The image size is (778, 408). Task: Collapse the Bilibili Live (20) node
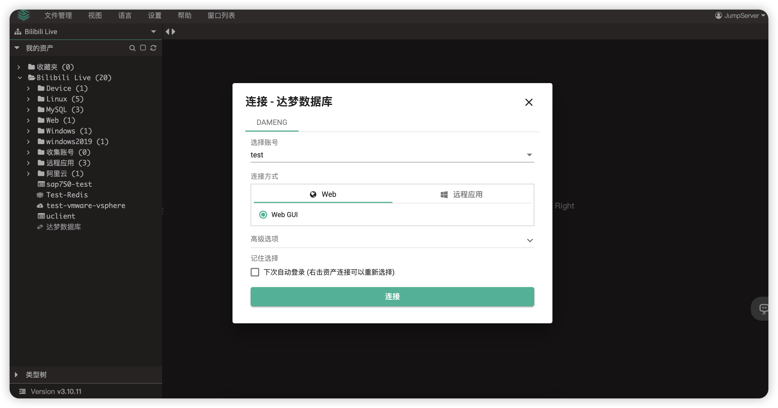[x=20, y=77]
